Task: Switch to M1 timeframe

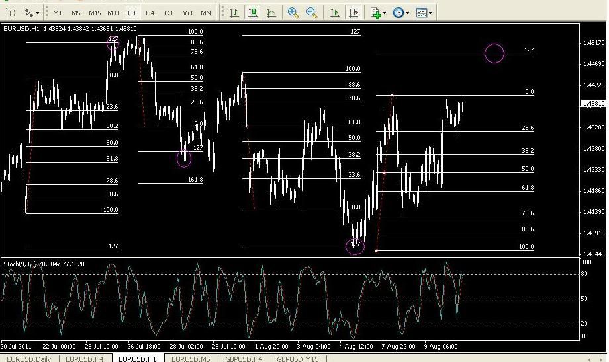Action: pos(58,13)
